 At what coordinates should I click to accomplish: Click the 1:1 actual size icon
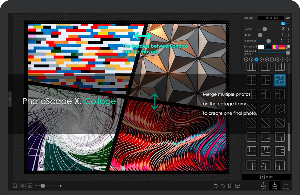tap(30, 186)
